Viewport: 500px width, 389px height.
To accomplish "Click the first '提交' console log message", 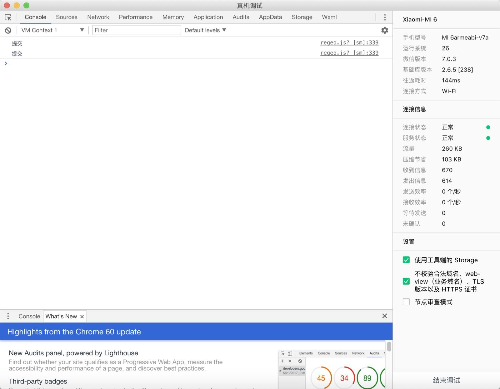I will (17, 43).
